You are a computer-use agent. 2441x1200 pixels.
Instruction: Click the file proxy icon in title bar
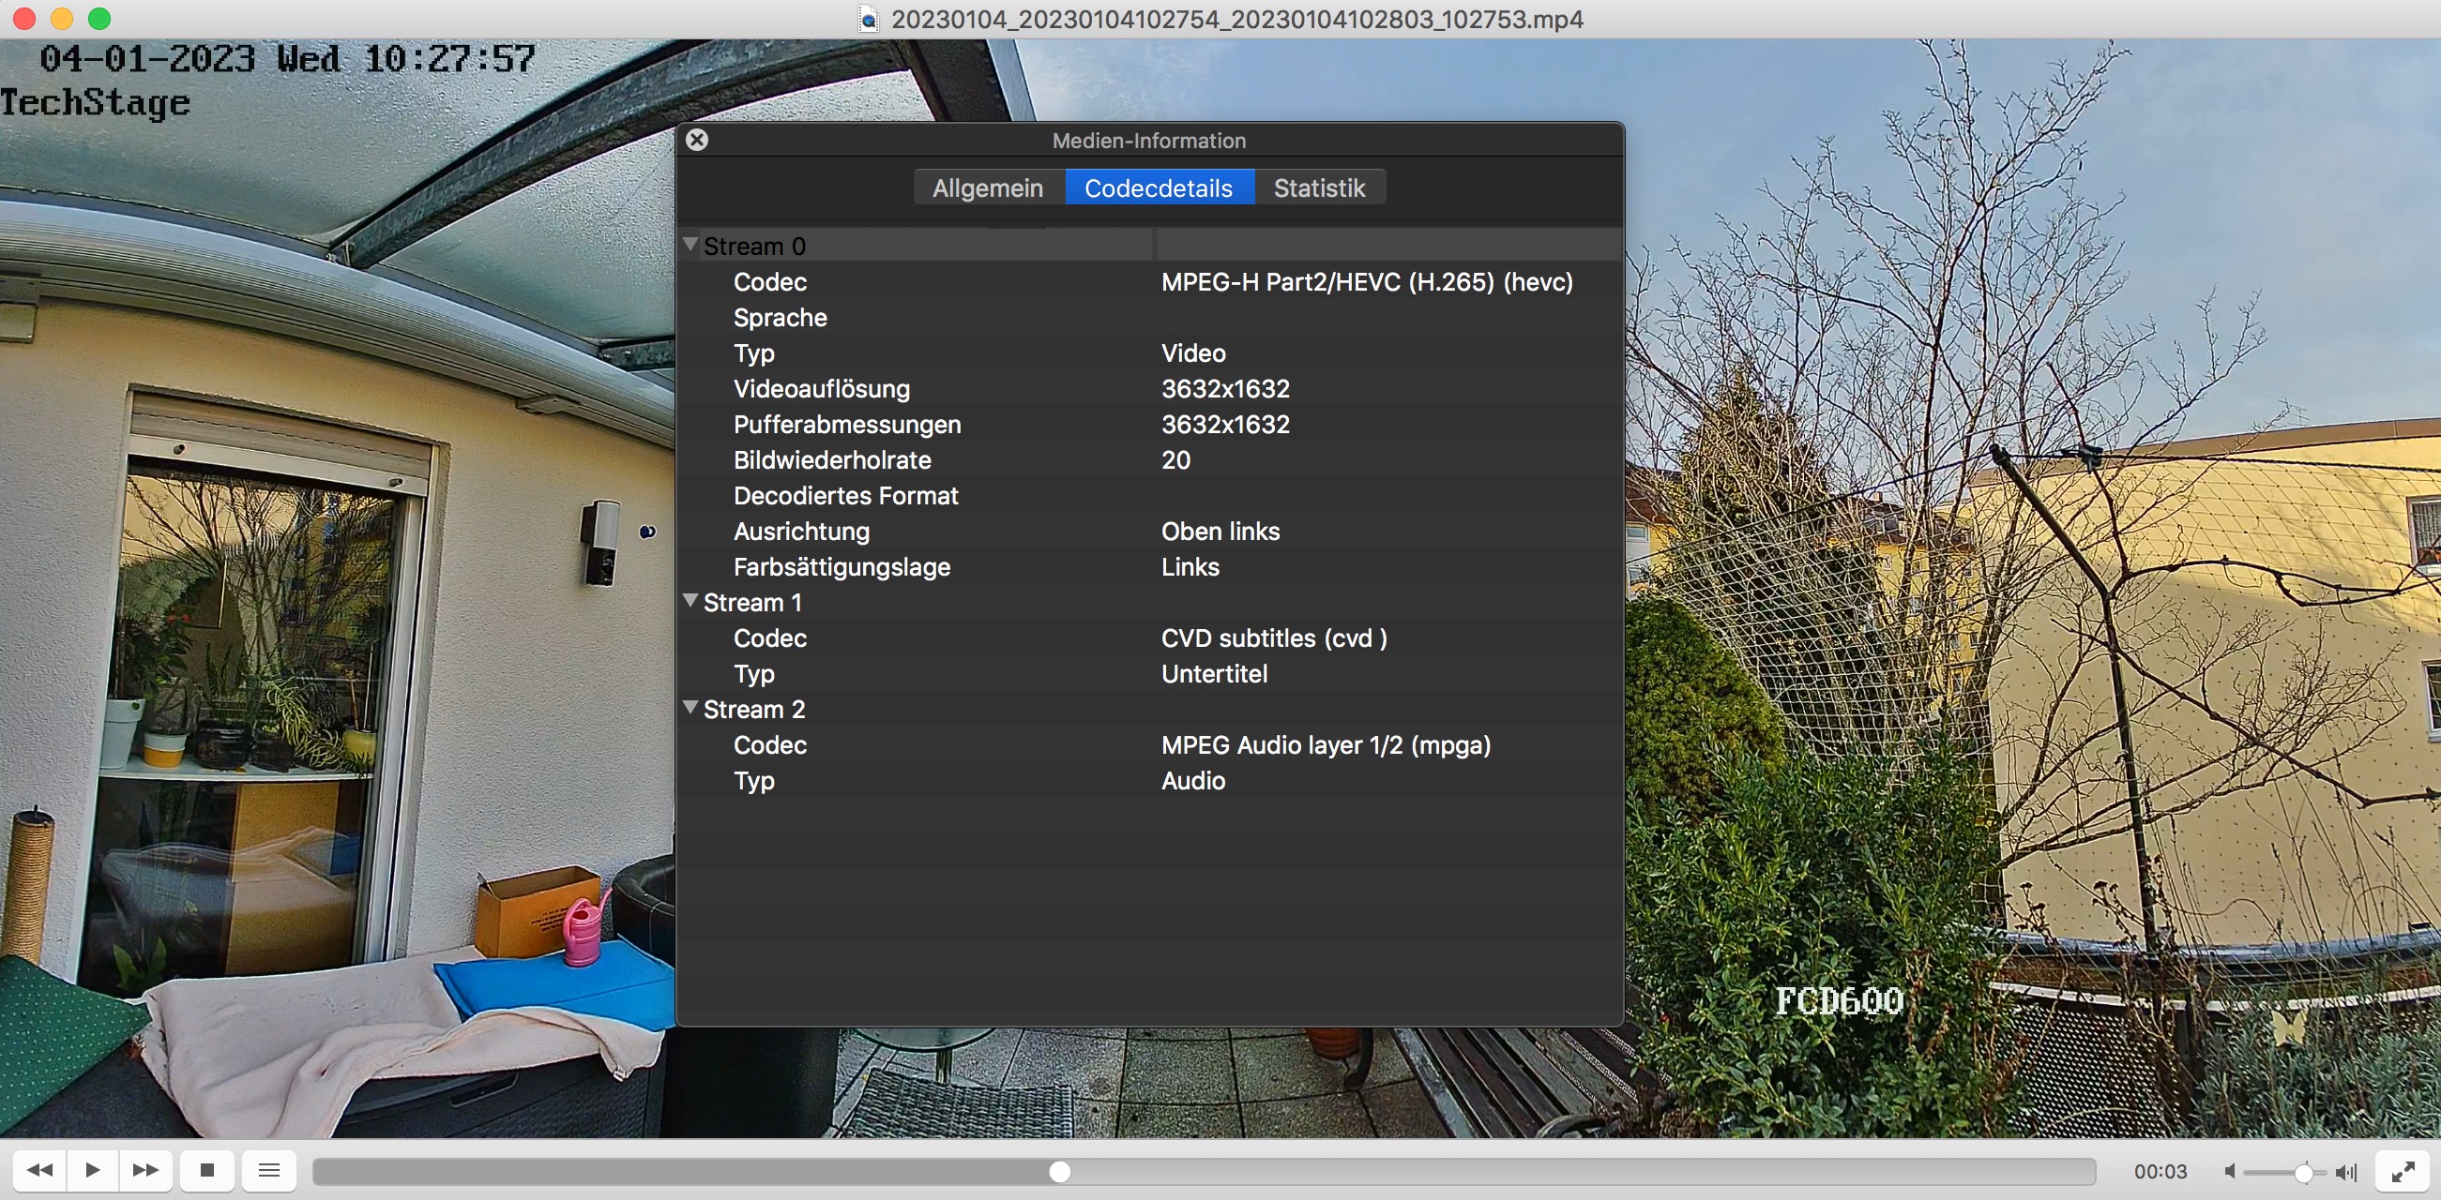pyautogui.click(x=867, y=19)
